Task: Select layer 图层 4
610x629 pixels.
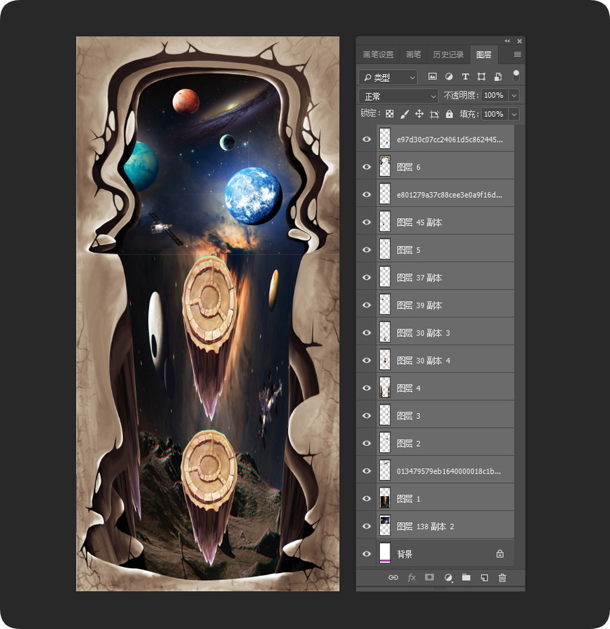Action: click(435, 388)
